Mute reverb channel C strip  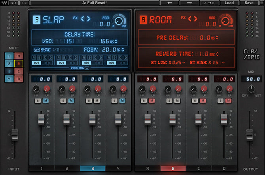pos(203,101)
